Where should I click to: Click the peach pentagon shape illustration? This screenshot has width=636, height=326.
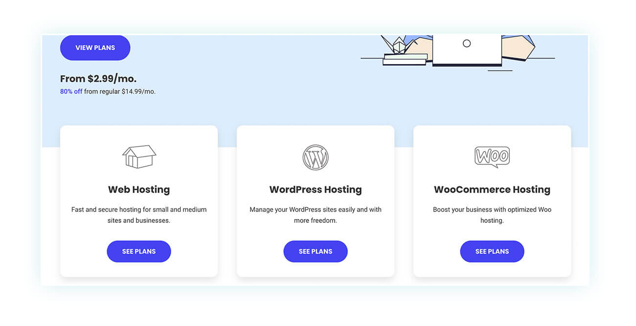click(519, 47)
